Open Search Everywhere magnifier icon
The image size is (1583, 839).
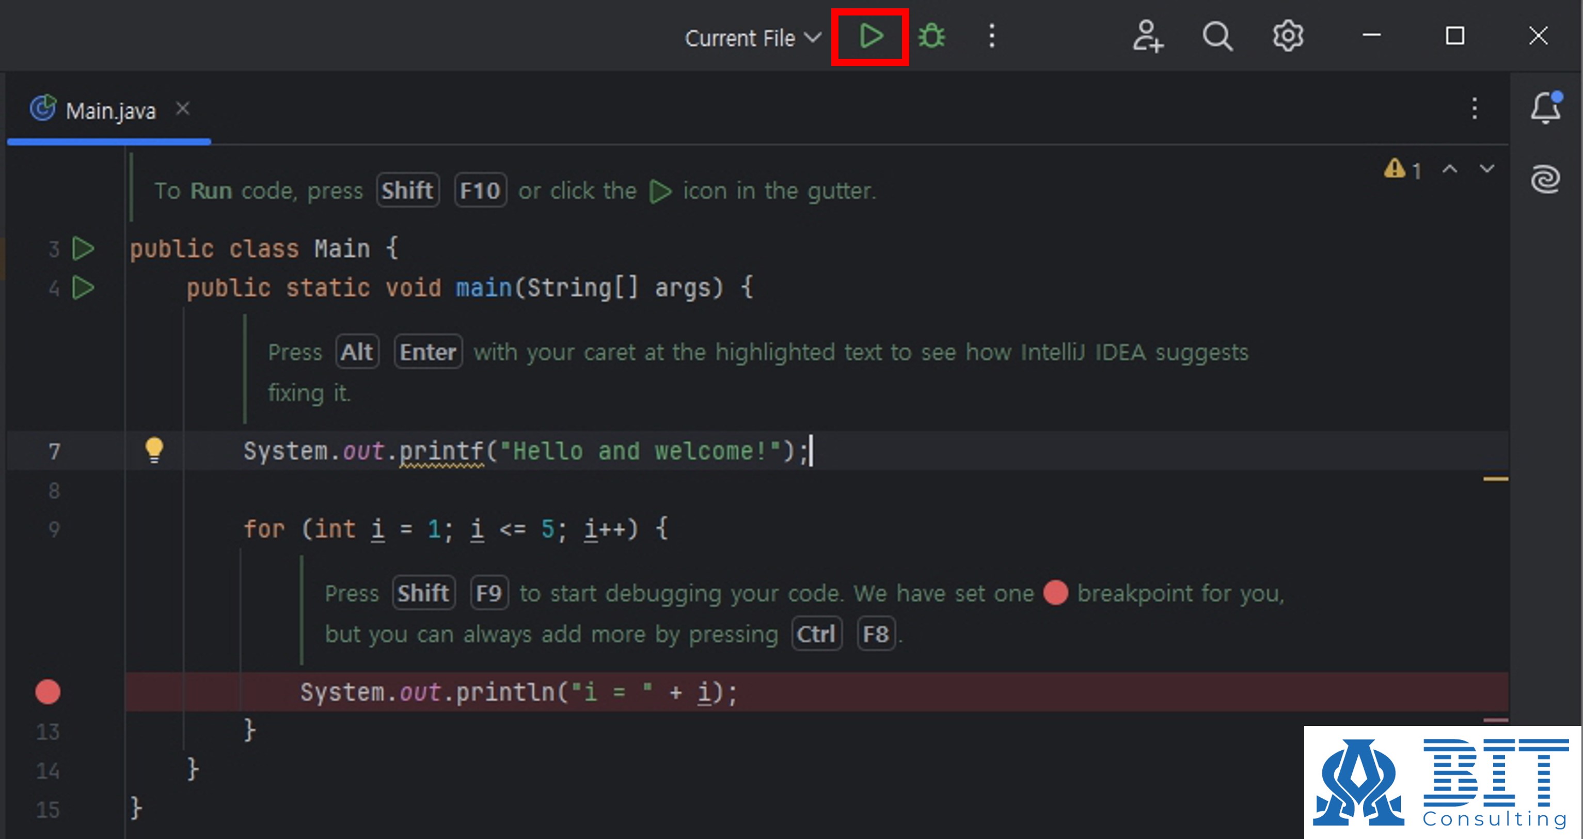(x=1217, y=36)
